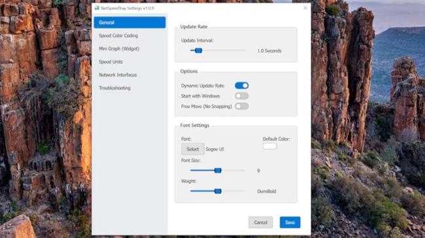
Task: Toggle Dynamic Update Rate switch off
Action: click(242, 86)
